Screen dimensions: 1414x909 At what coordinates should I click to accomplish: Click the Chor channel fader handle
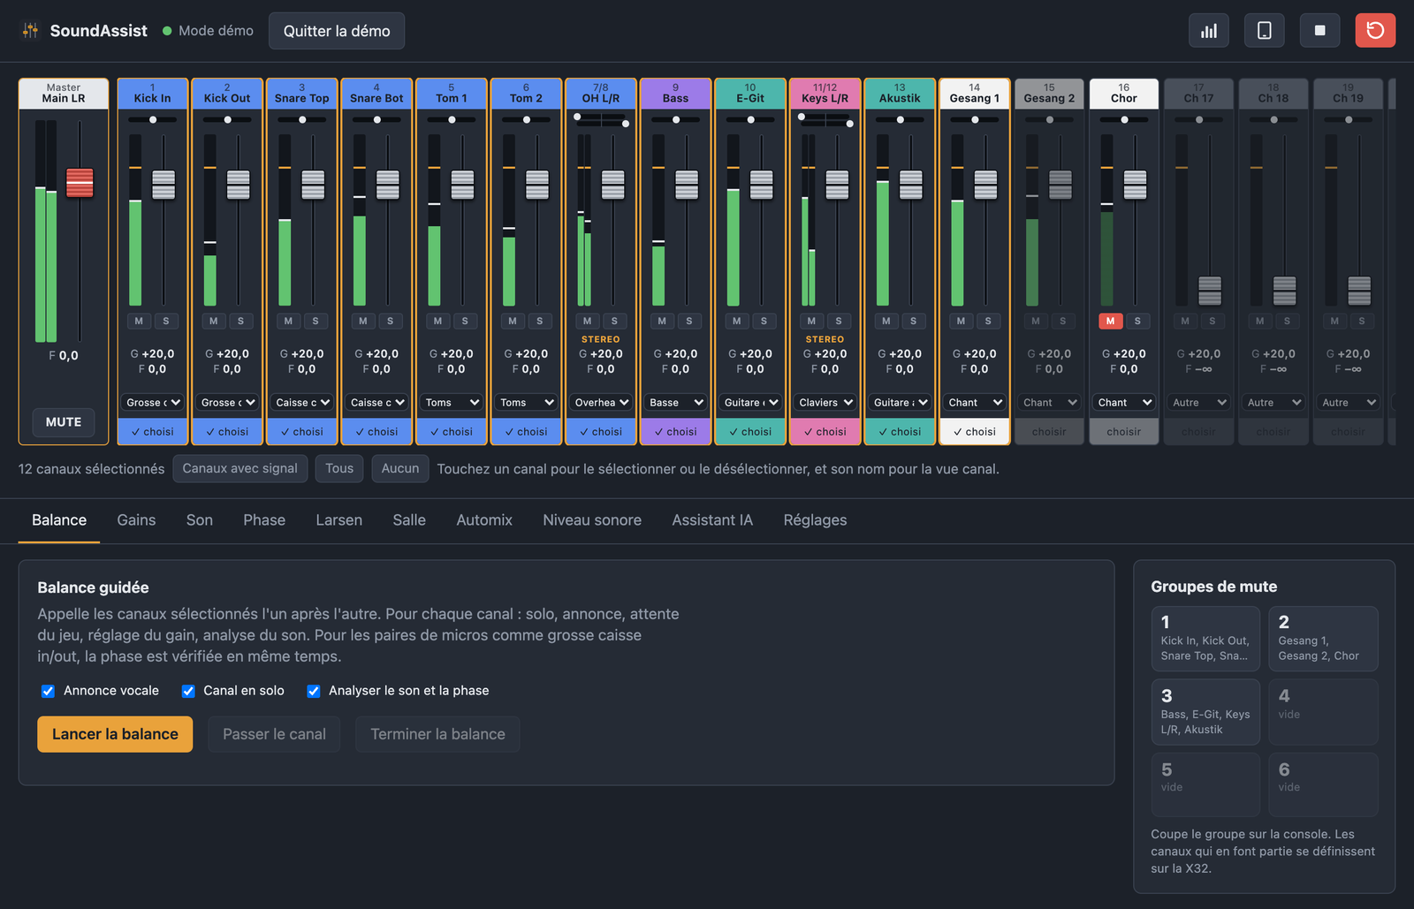tap(1136, 185)
